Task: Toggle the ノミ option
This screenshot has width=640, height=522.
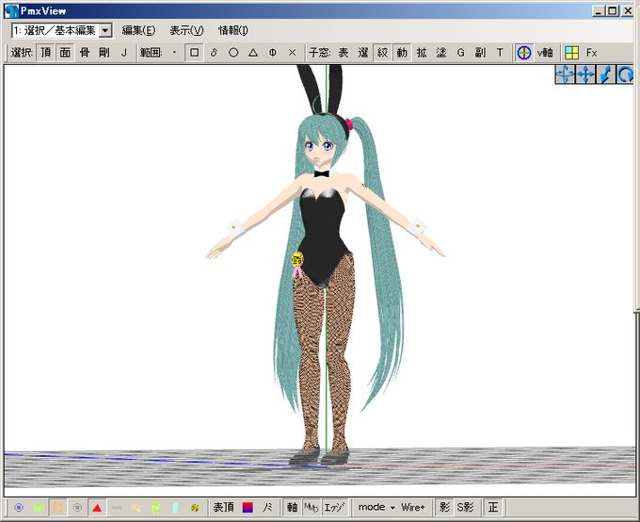Action: [x=267, y=508]
